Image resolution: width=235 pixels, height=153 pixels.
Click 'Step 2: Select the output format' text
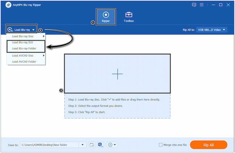95,106
